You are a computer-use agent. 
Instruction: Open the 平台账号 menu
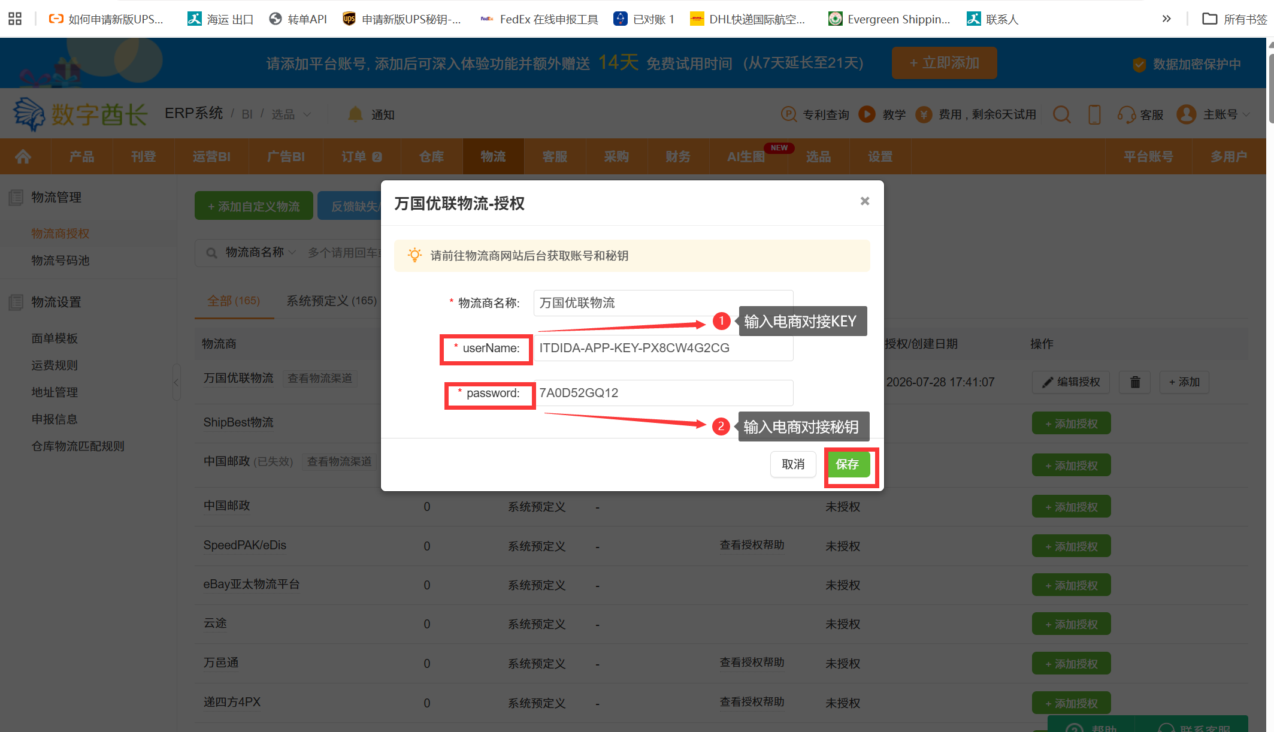pyautogui.click(x=1149, y=156)
